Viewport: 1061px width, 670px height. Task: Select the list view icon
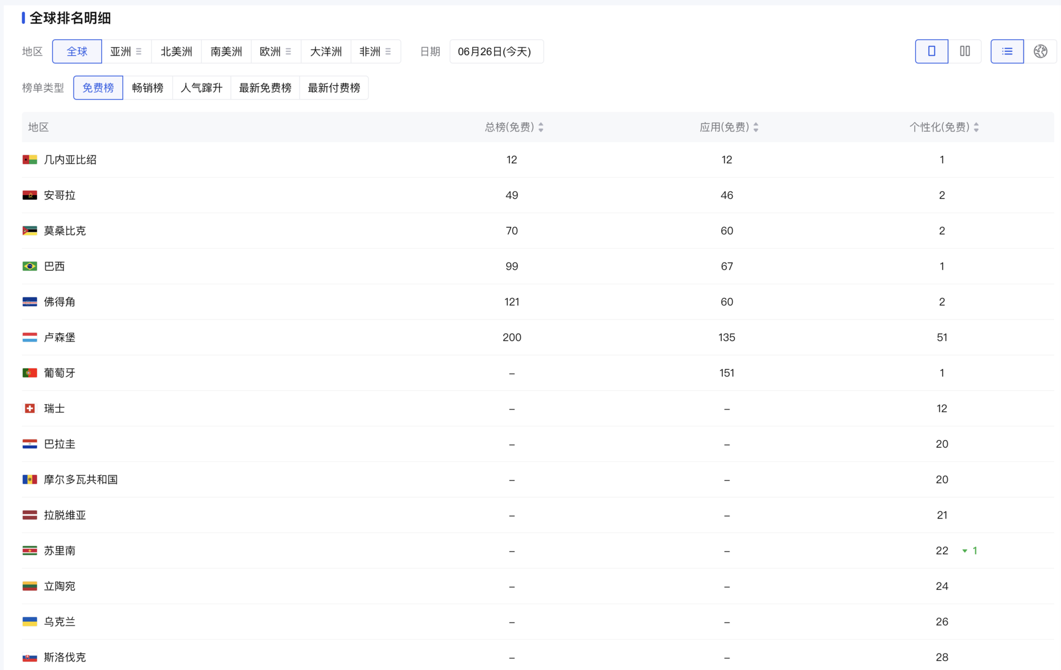tap(1007, 51)
